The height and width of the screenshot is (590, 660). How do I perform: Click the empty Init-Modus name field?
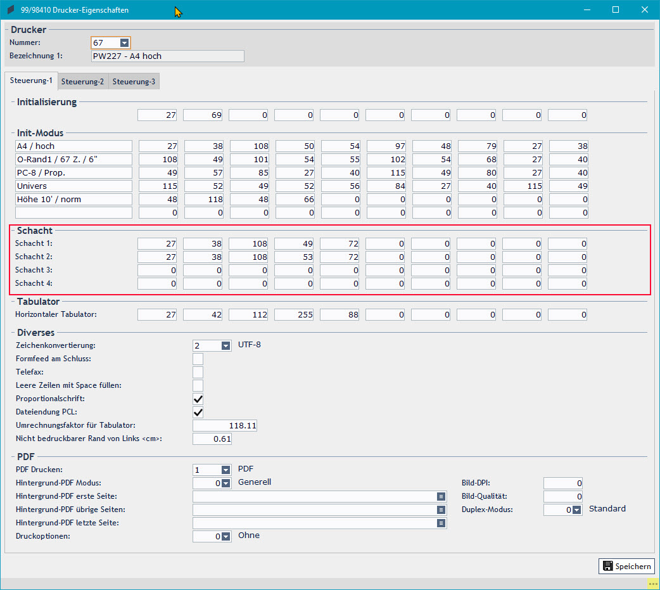73,213
